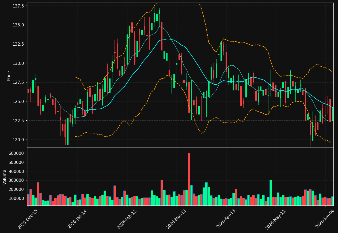Click the 120.0 price axis tick
338x233 pixels.
[18, 140]
